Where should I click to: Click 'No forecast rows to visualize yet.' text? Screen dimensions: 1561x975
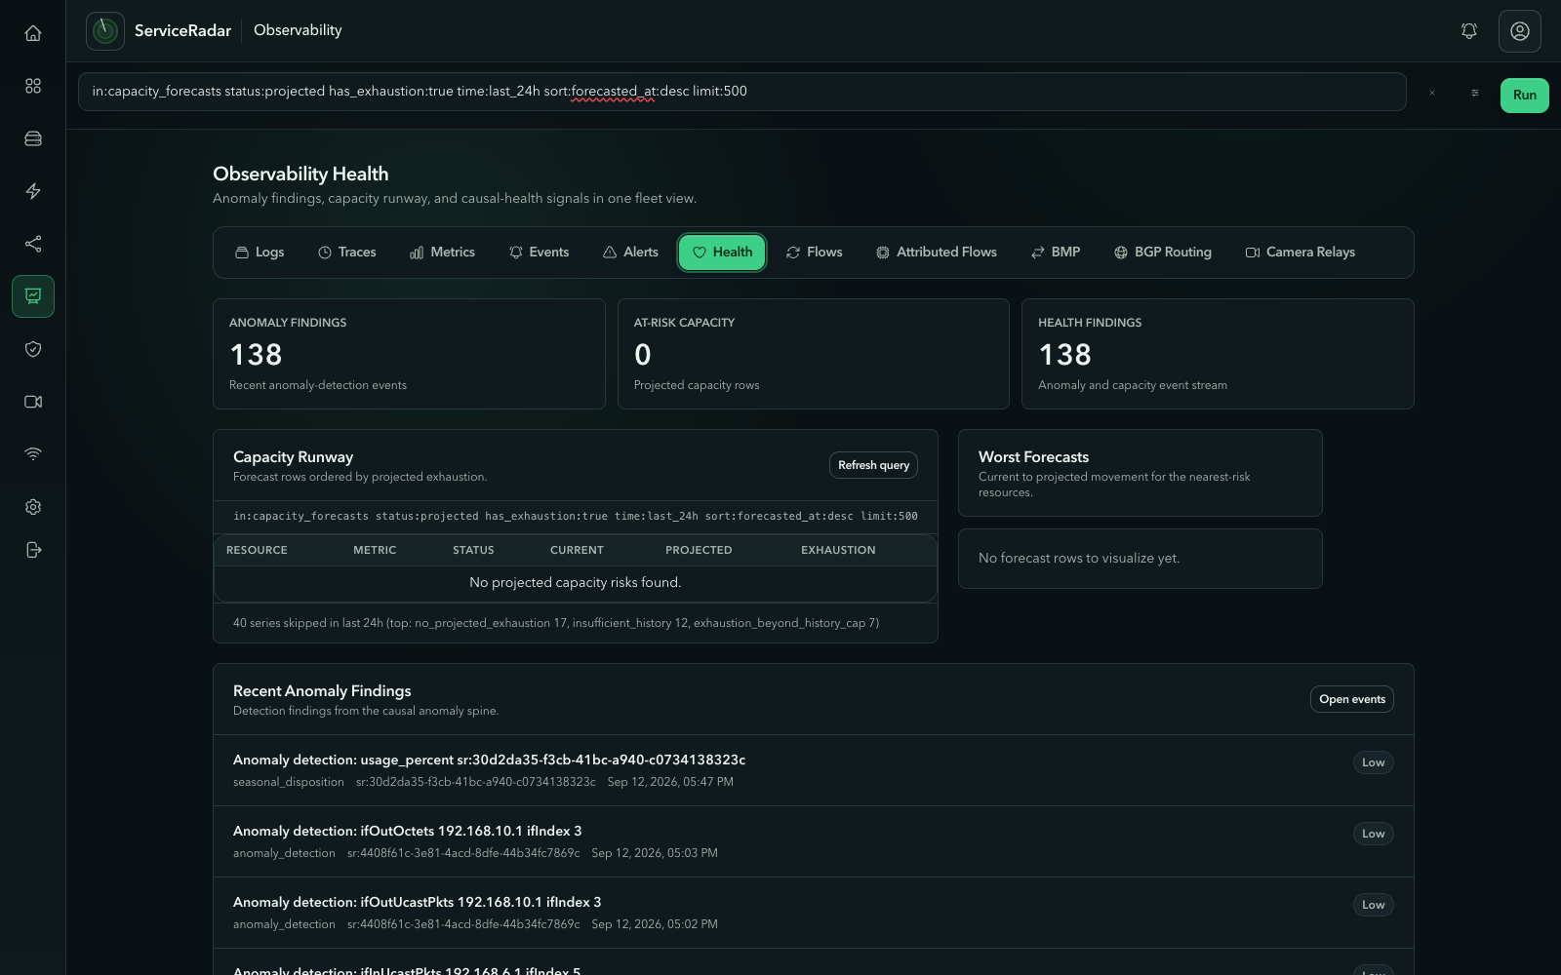(1079, 559)
